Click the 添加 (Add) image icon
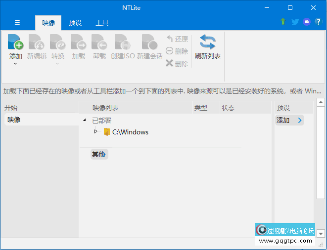Screen dimensions: 327x250 point(16,42)
